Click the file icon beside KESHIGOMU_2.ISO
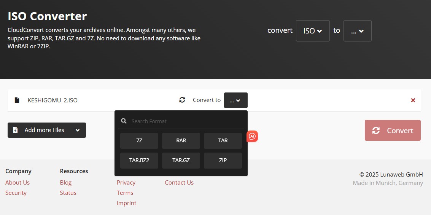 [17, 100]
